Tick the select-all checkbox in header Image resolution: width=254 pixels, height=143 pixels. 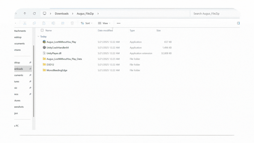pyautogui.click(x=42, y=30)
